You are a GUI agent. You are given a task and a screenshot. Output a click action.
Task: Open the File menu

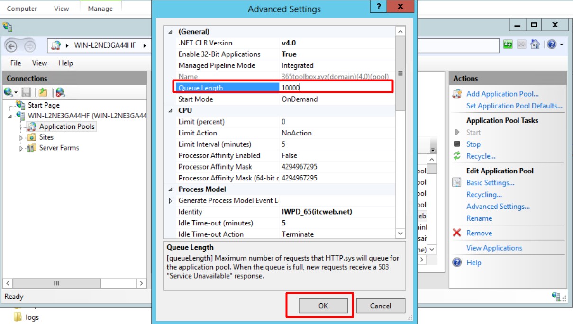coord(16,63)
